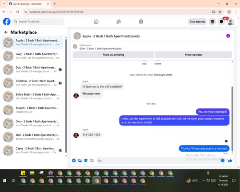Open the taskbar clock and date
The height and width of the screenshot is (192, 240).
(x=223, y=180)
